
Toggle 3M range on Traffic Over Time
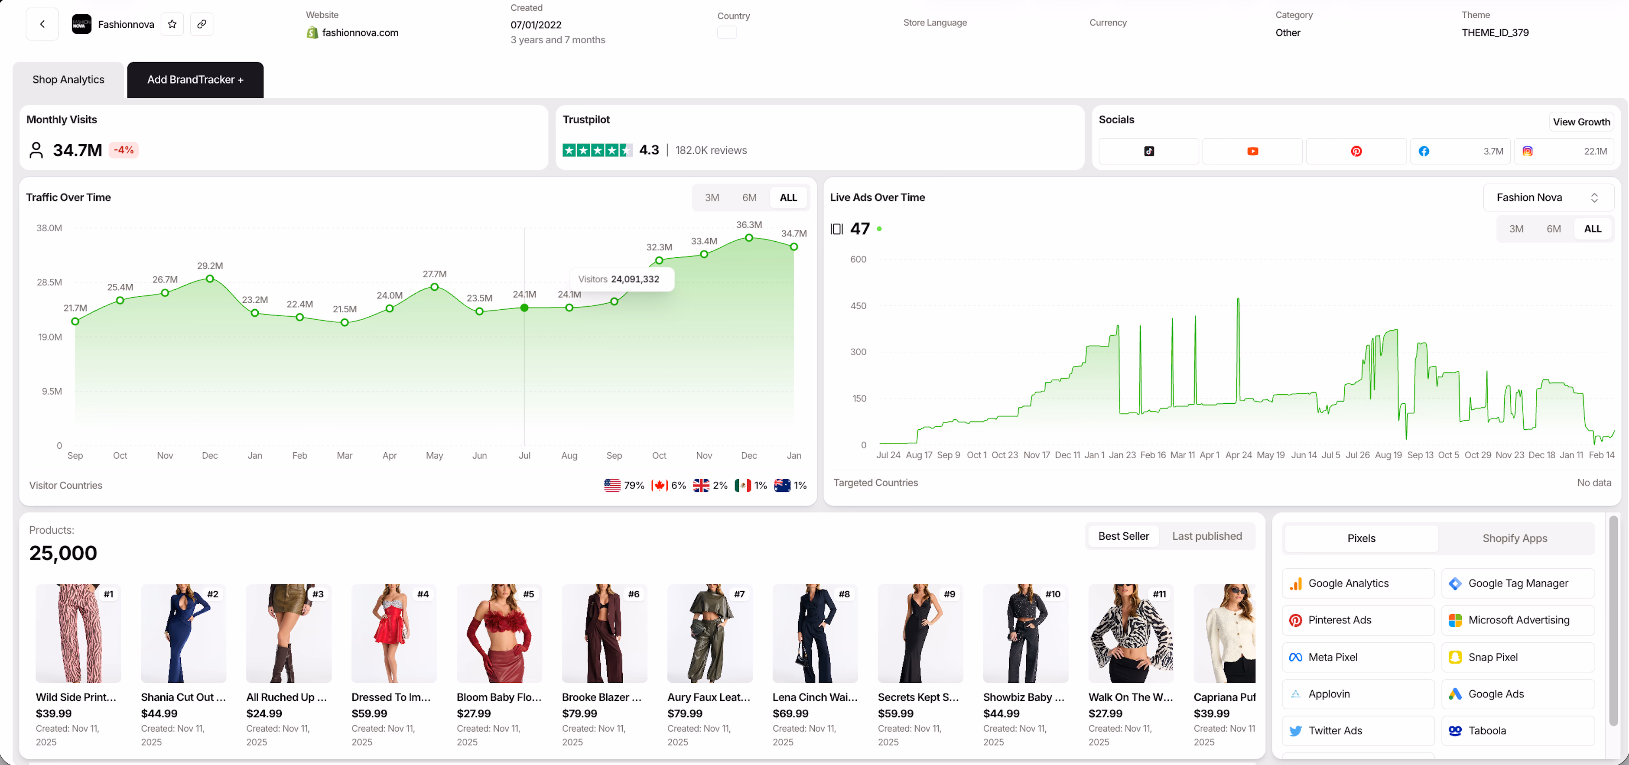712,197
